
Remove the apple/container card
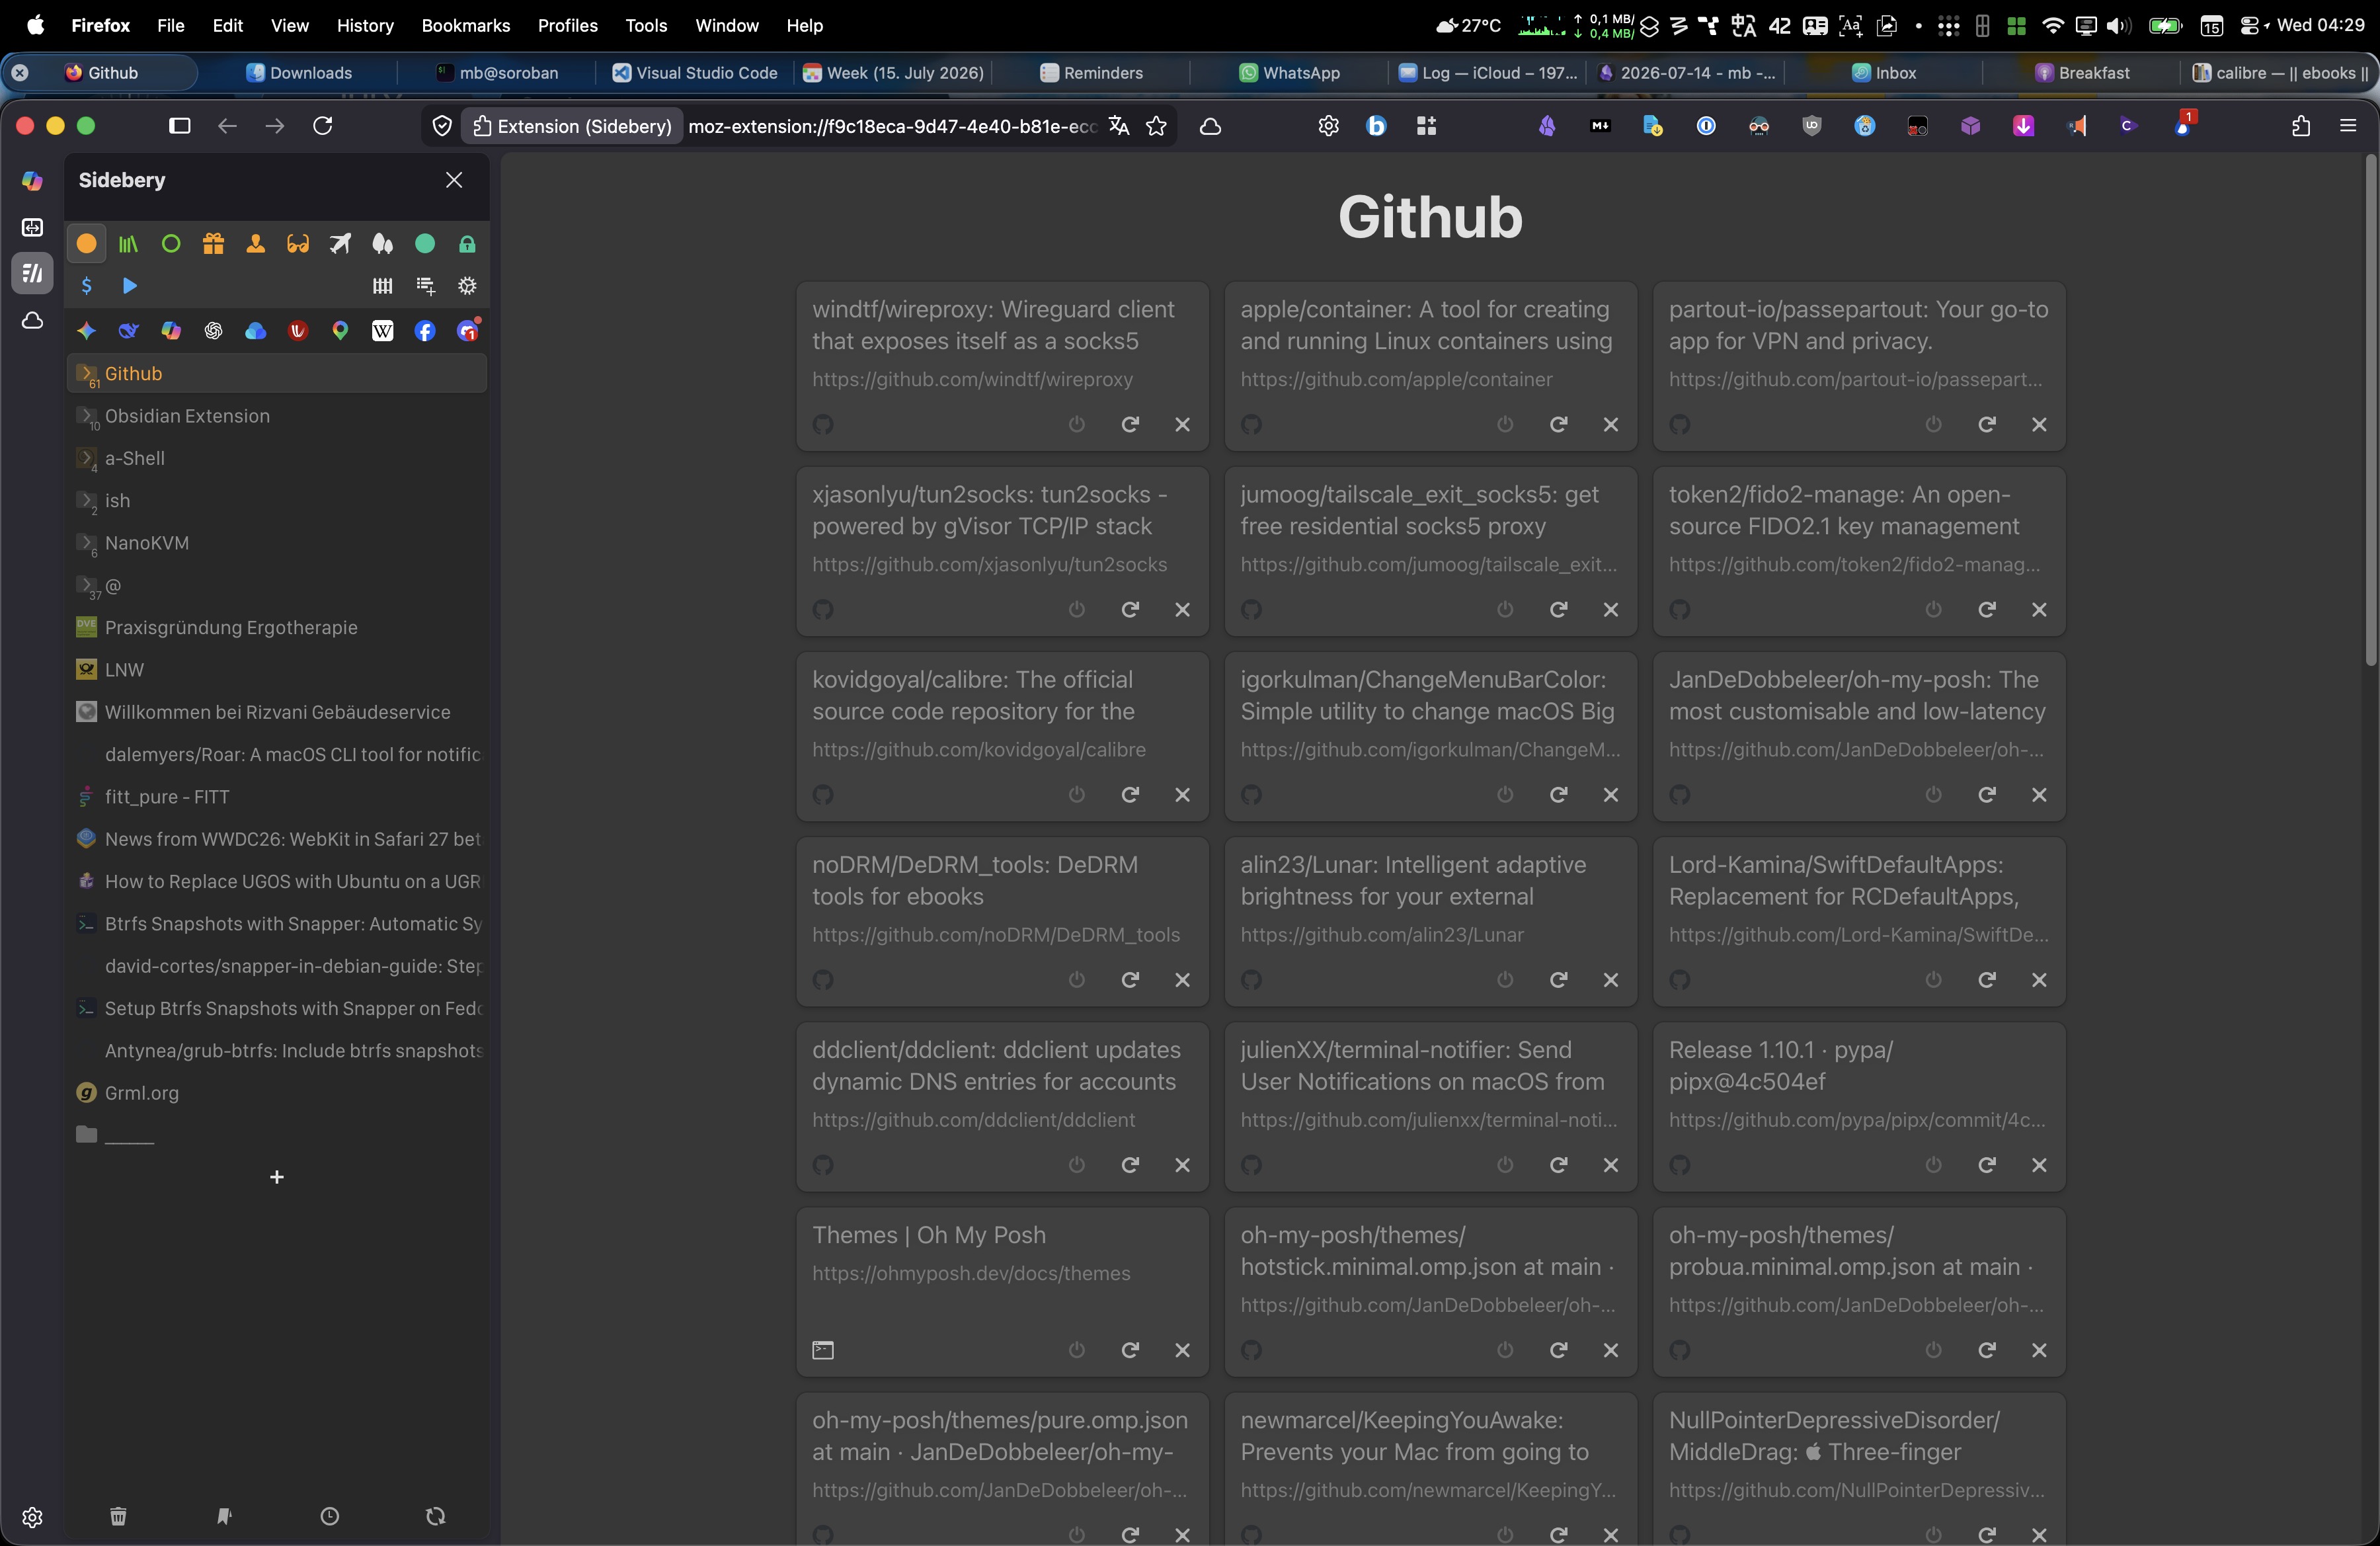[1611, 424]
